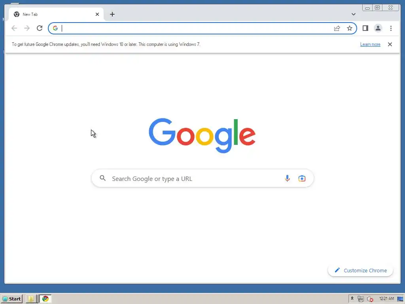This screenshot has width=405, height=304.
Task: Click the browser forward arrow
Action: pyautogui.click(x=27, y=28)
